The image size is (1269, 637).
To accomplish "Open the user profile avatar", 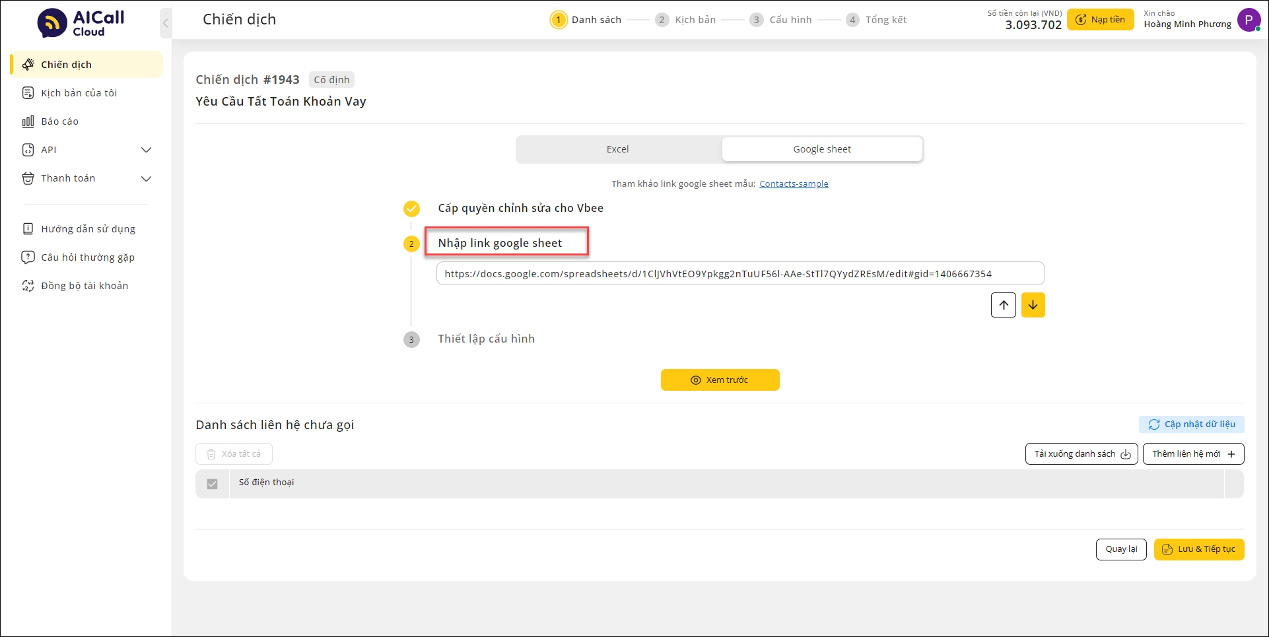I will 1248,20.
